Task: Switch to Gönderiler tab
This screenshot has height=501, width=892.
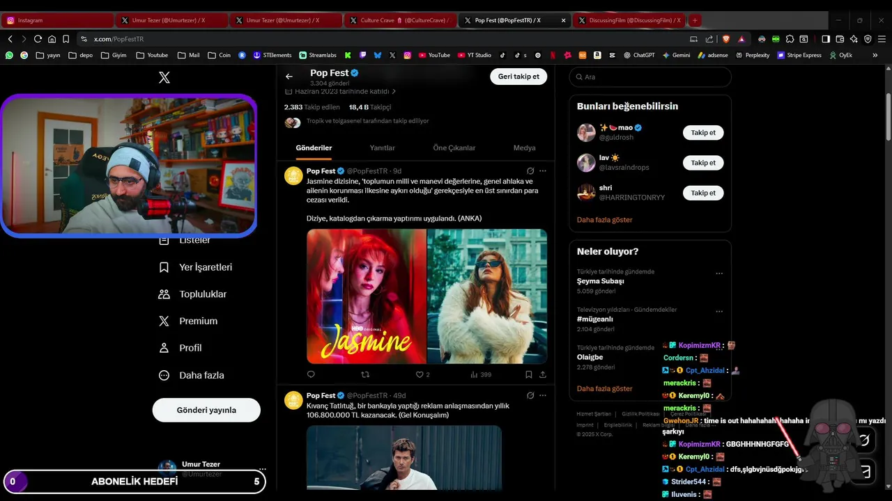Action: click(314, 148)
